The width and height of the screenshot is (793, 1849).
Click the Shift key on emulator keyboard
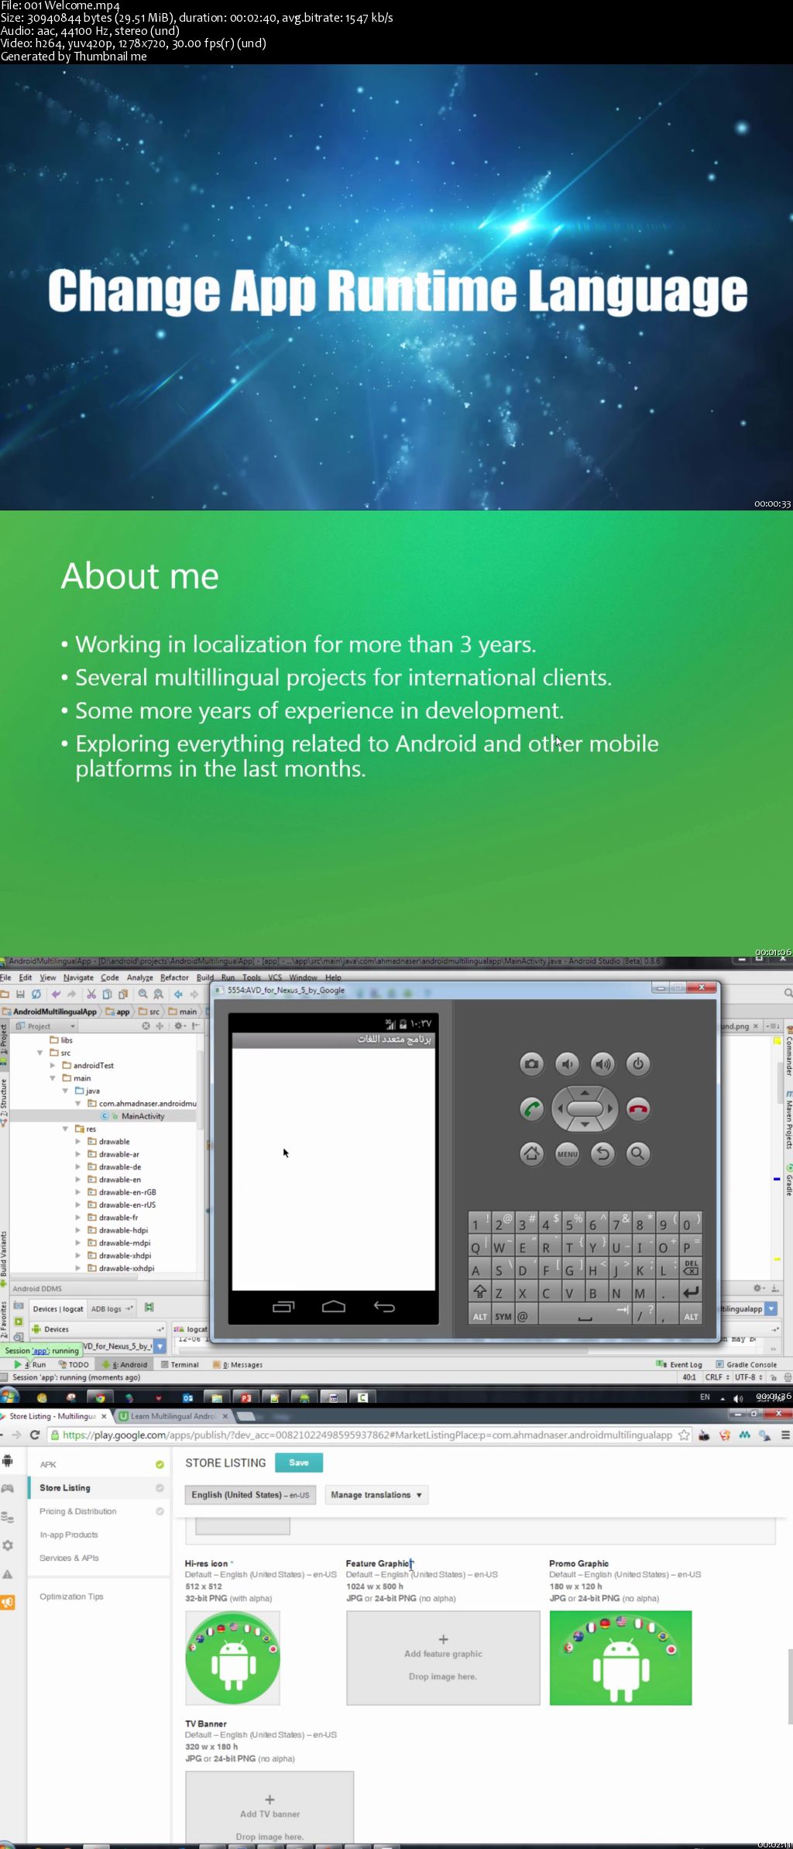point(479,1291)
